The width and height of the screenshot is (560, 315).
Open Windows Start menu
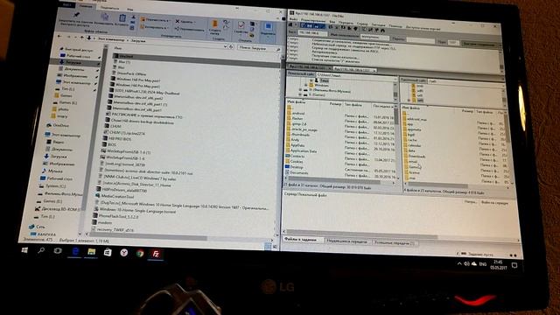pos(24,250)
